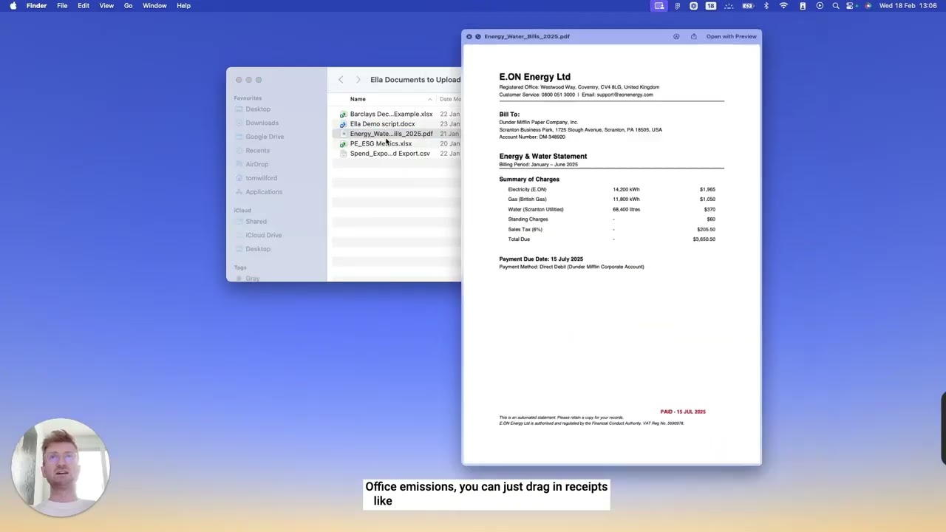The image size is (946, 532).
Task: Open tomwilford home folder in sidebar
Action: 261,178
